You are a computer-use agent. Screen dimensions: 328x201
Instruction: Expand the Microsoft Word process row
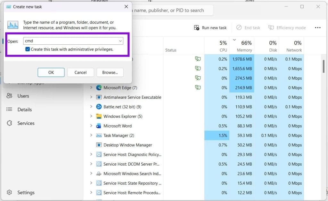pyautogui.click(x=91, y=126)
